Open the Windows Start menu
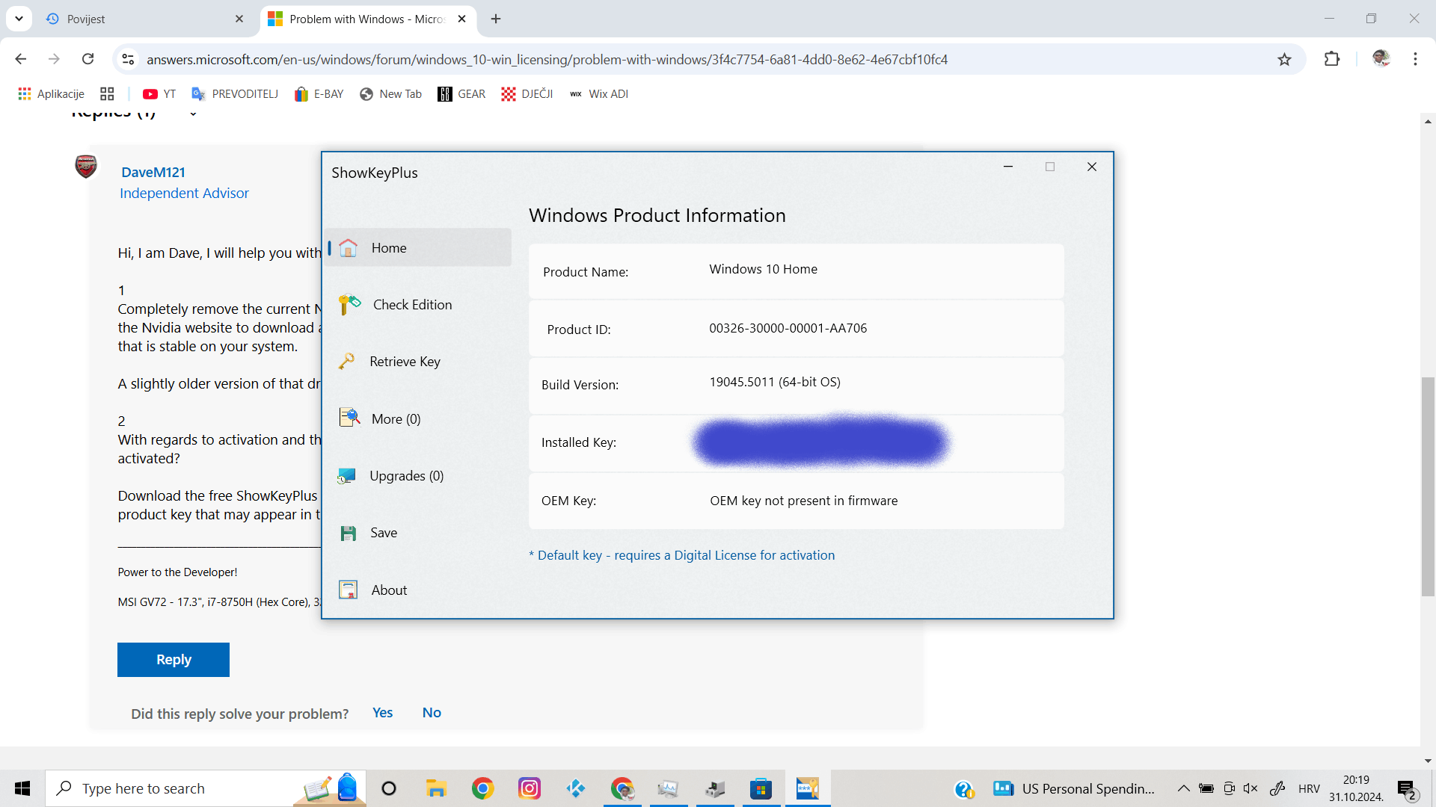 click(x=22, y=788)
